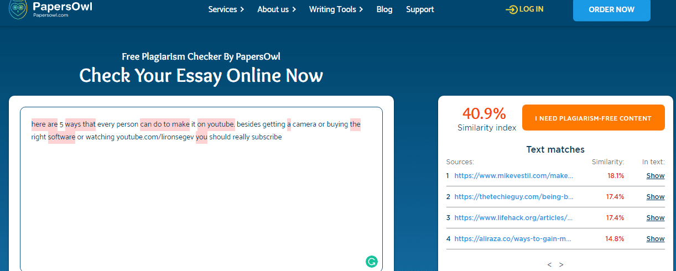Expand the About us menu
The width and height of the screenshot is (676, 271).
tap(277, 9)
